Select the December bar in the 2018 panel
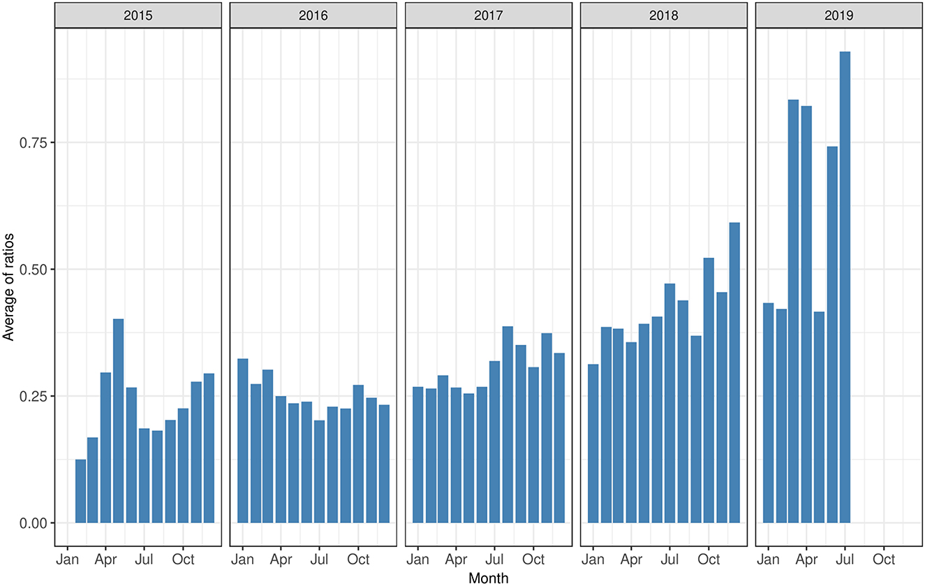925x586 pixels. [734, 373]
